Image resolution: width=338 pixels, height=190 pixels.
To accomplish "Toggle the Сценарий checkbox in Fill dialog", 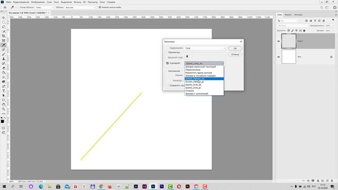I will coord(167,63).
